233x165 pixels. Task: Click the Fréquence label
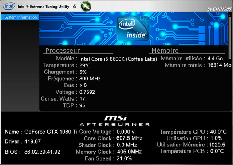[x=61, y=79]
